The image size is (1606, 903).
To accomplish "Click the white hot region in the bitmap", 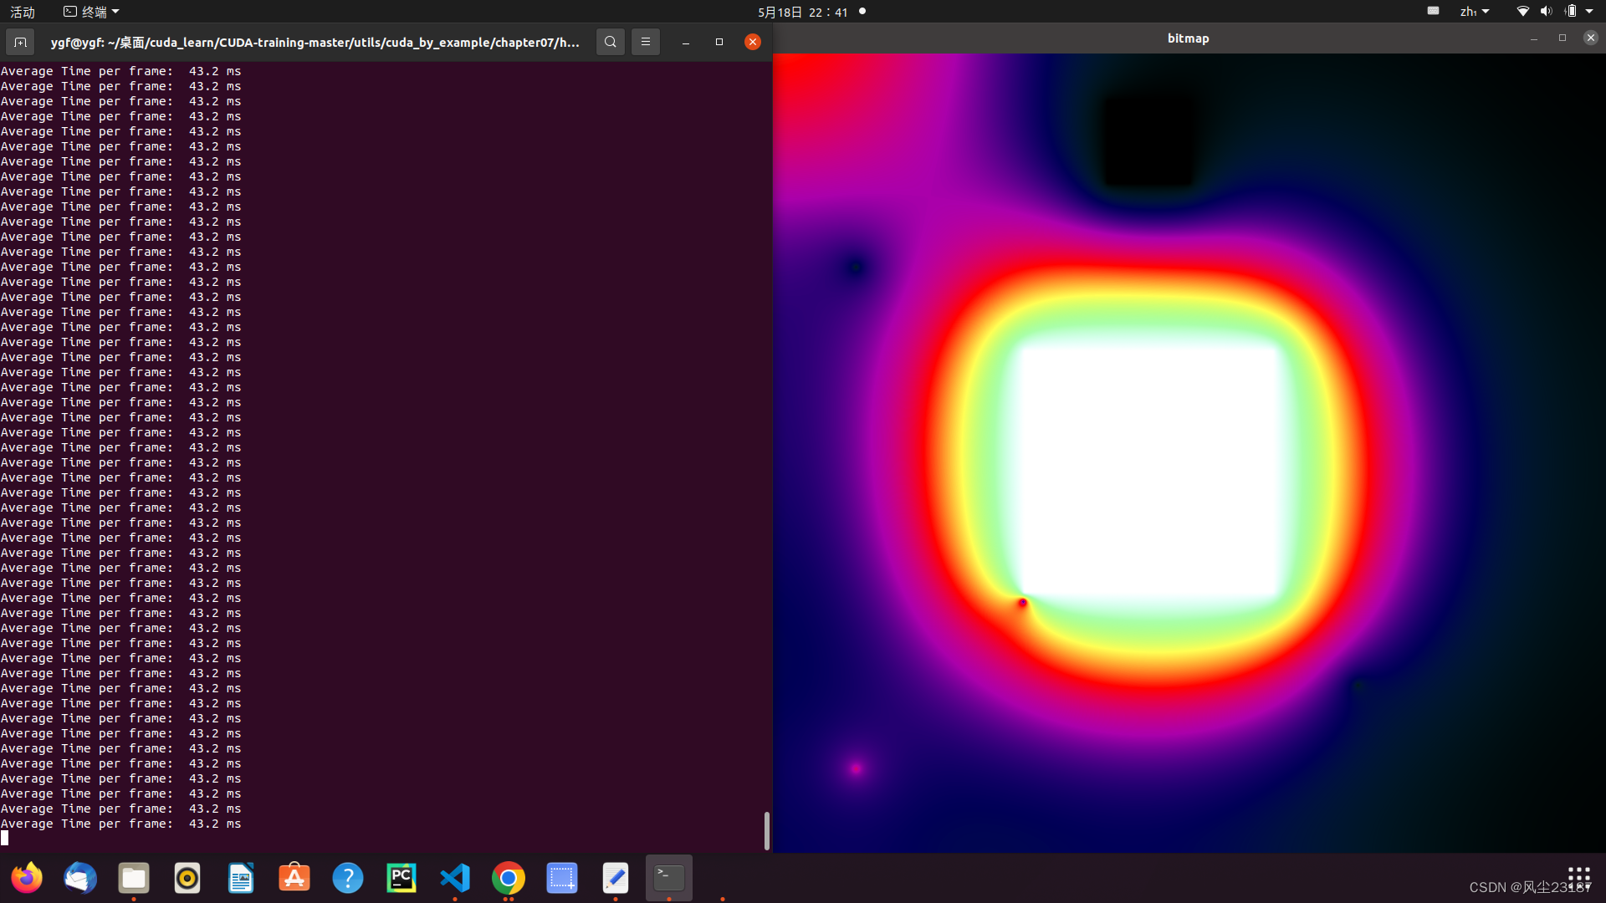I will [x=1150, y=472].
